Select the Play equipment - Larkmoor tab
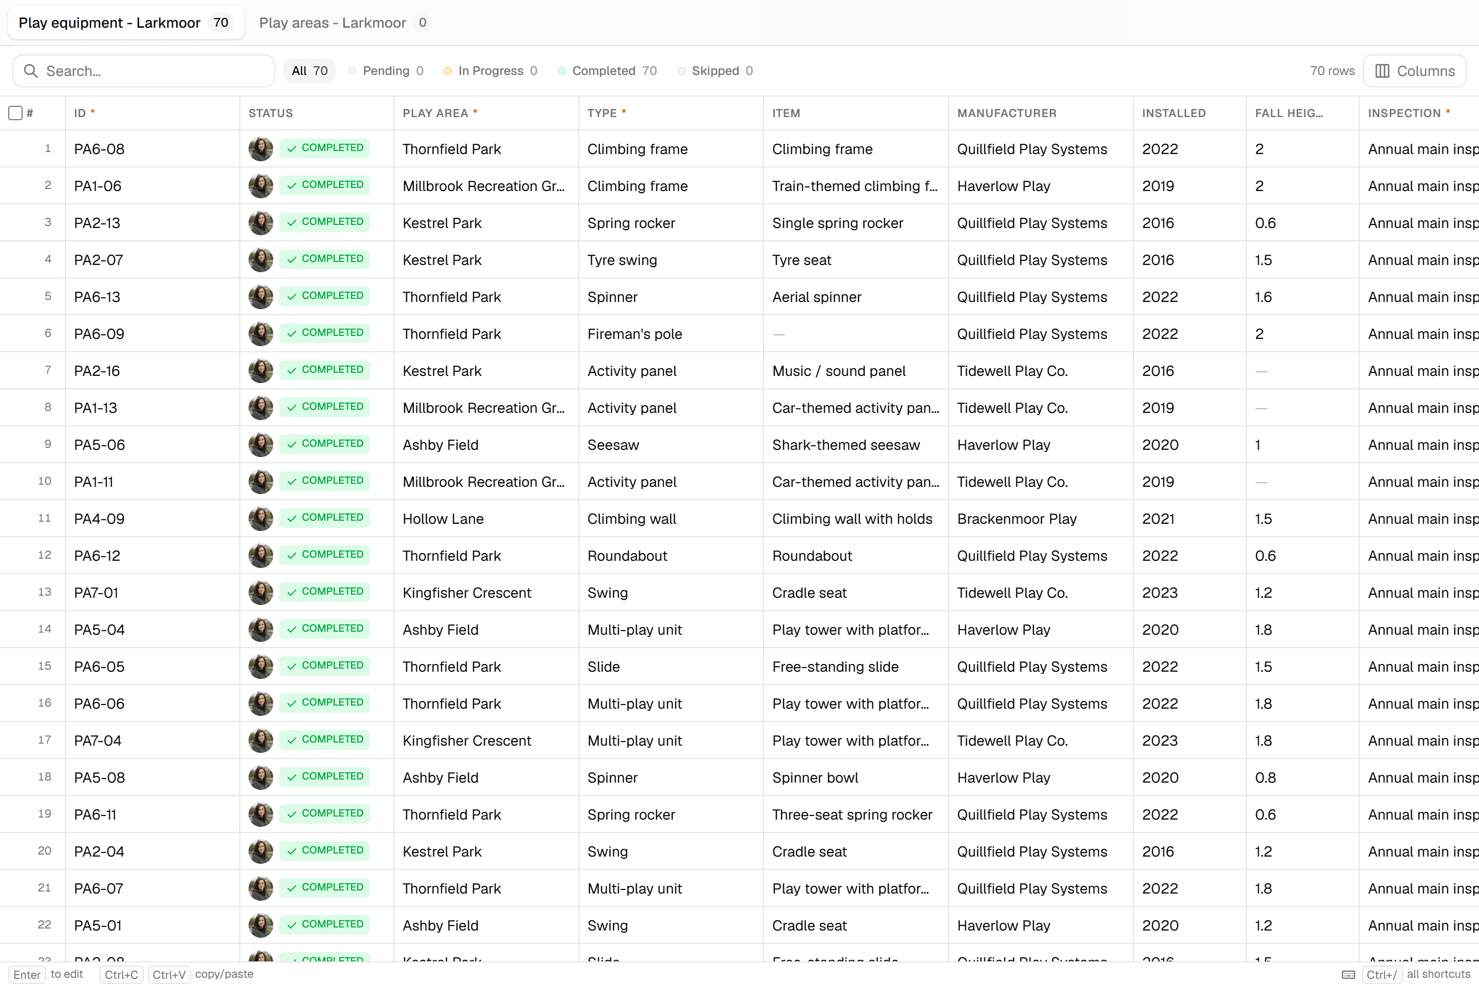1479x986 pixels. pos(126,23)
